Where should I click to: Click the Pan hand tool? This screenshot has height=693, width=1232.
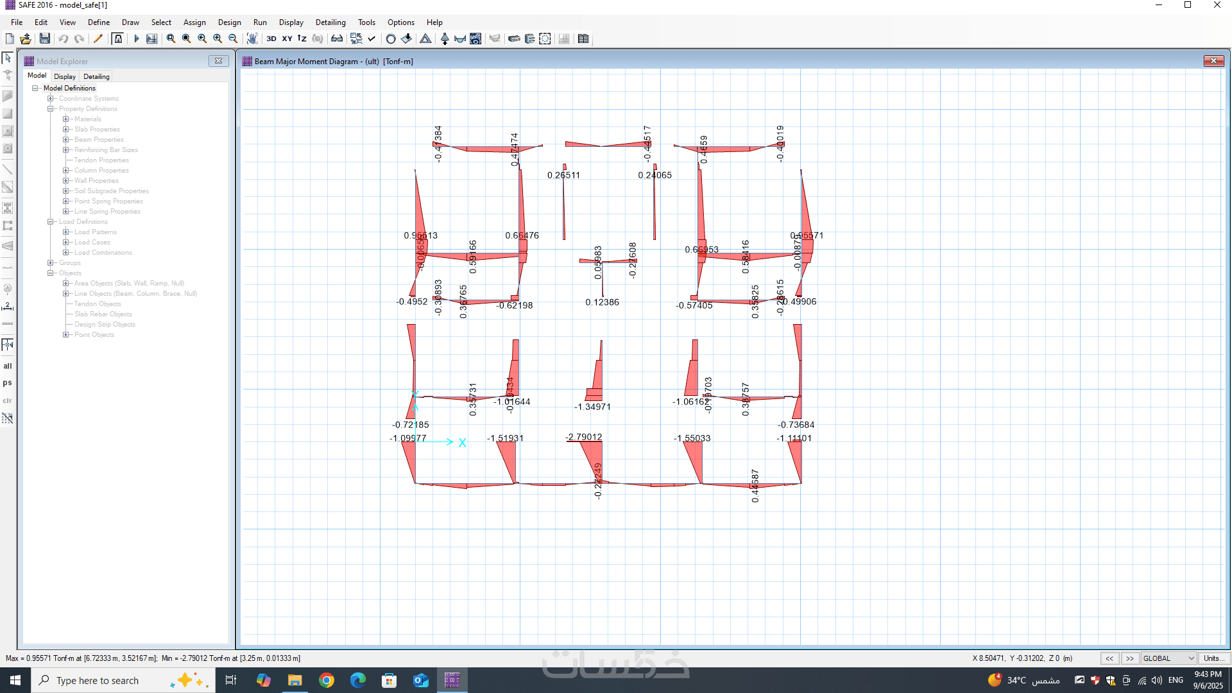pos(252,38)
